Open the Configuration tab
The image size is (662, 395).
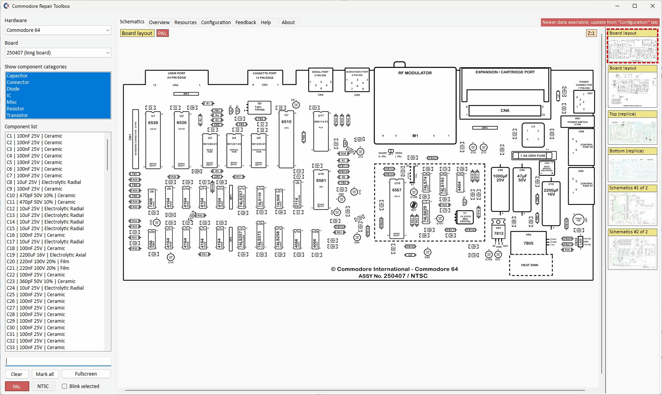pos(216,23)
